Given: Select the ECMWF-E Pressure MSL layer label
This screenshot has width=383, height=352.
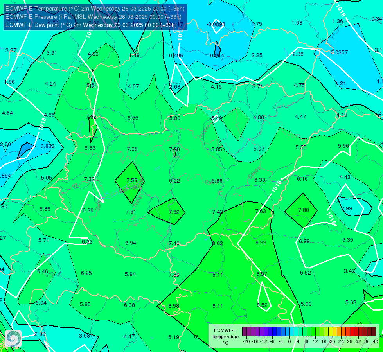Looking at the screenshot, I should (94, 17).
